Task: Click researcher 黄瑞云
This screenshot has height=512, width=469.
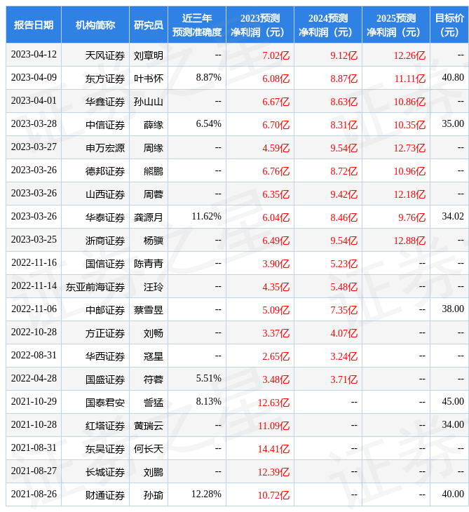Action: (149, 426)
